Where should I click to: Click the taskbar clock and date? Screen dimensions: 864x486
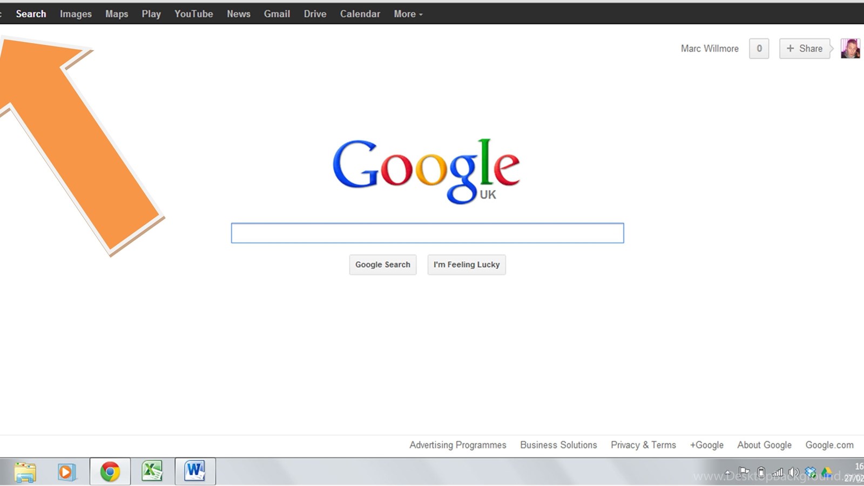coord(855,472)
